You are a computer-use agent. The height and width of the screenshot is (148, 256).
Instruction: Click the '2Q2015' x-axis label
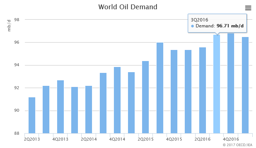[146, 139]
